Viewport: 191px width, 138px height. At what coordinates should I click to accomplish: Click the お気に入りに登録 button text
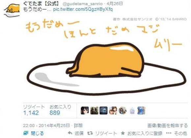click(x=145, y=133)
